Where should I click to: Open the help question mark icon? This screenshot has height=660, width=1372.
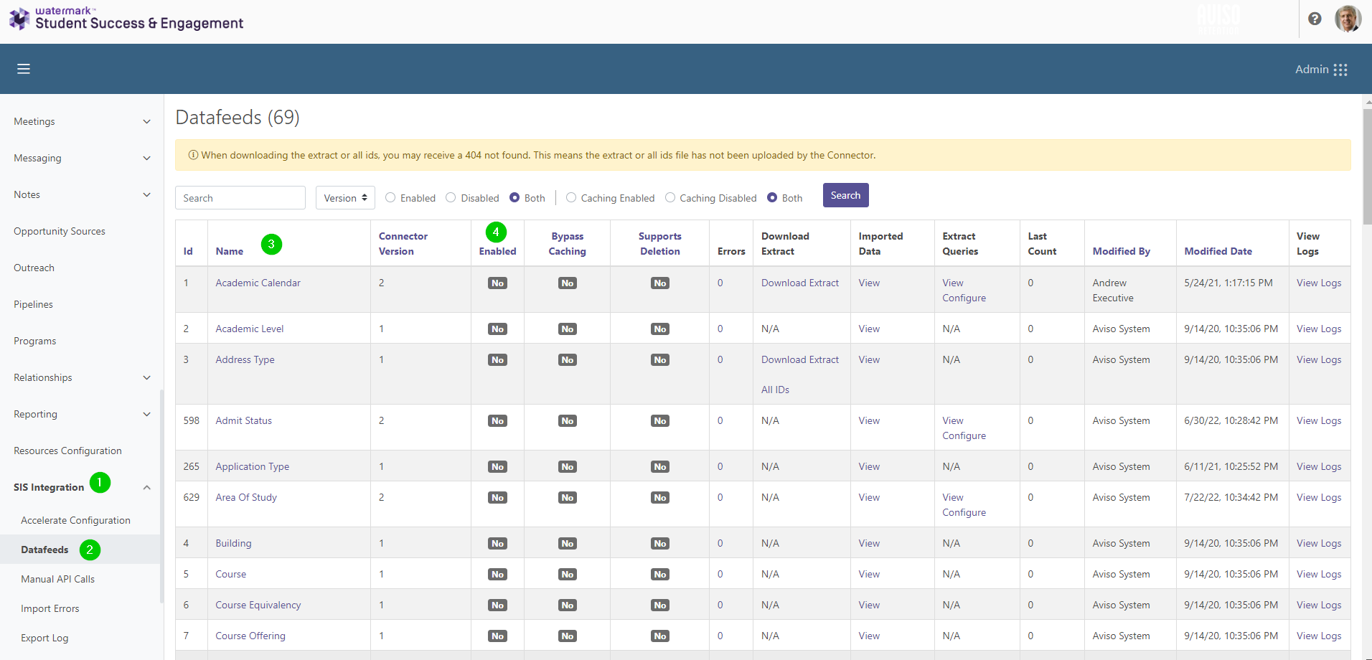pos(1315,19)
